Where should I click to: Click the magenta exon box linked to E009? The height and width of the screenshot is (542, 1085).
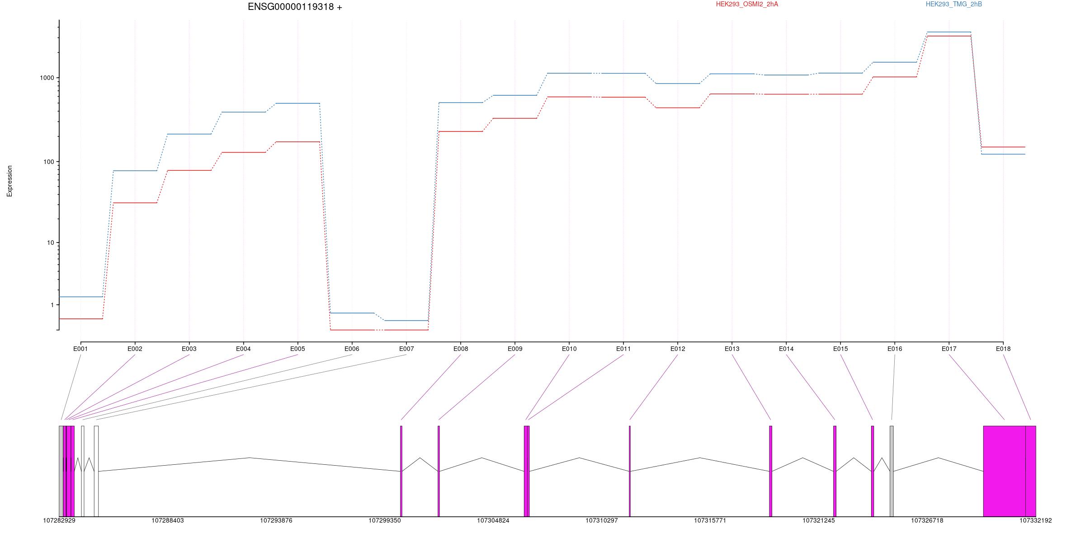tap(439, 471)
